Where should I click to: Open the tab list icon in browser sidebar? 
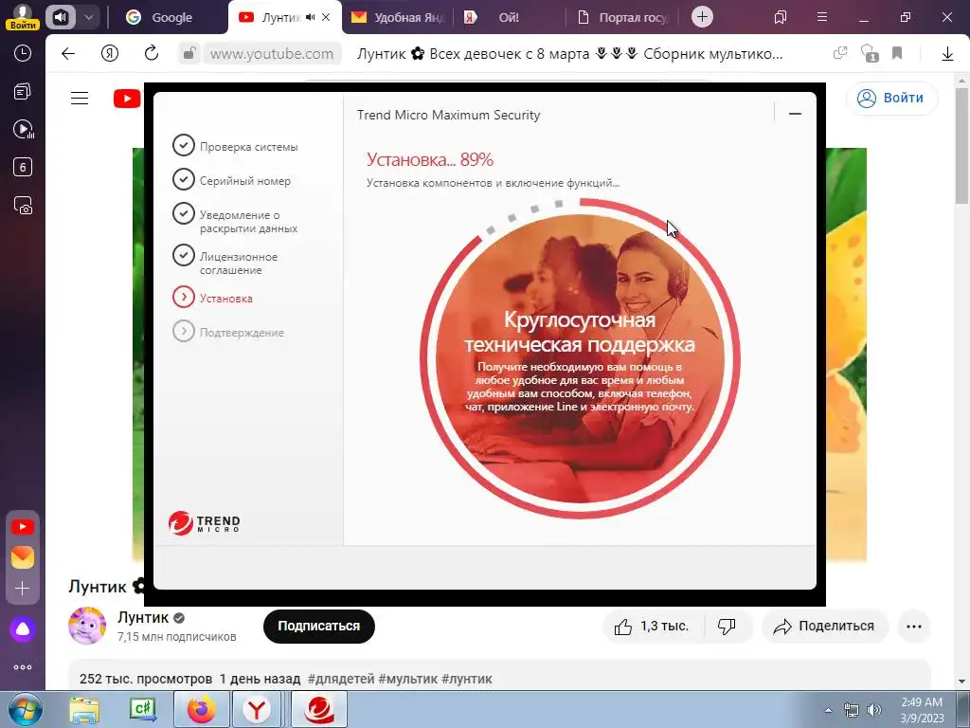[23, 92]
